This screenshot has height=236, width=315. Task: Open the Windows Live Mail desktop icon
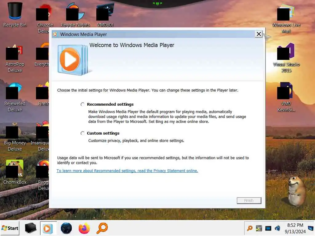coord(286,19)
